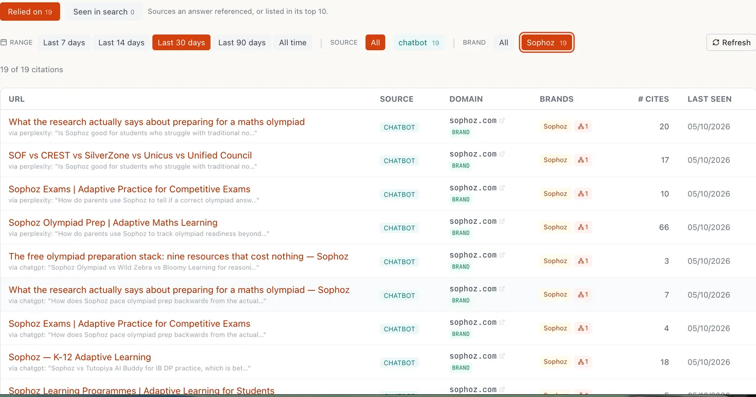Click external link icon in 10-cites Sophoz Exams row
The width and height of the screenshot is (756, 397).
(x=502, y=188)
